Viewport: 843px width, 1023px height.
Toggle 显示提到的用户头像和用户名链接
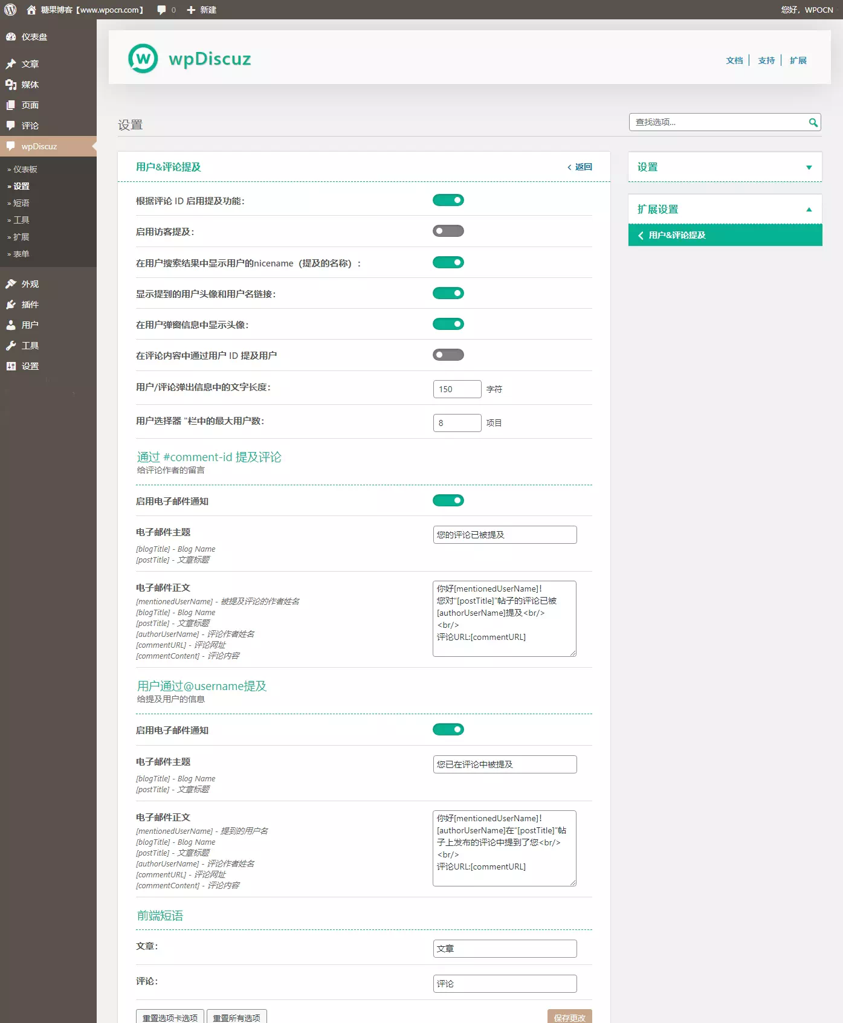point(448,294)
